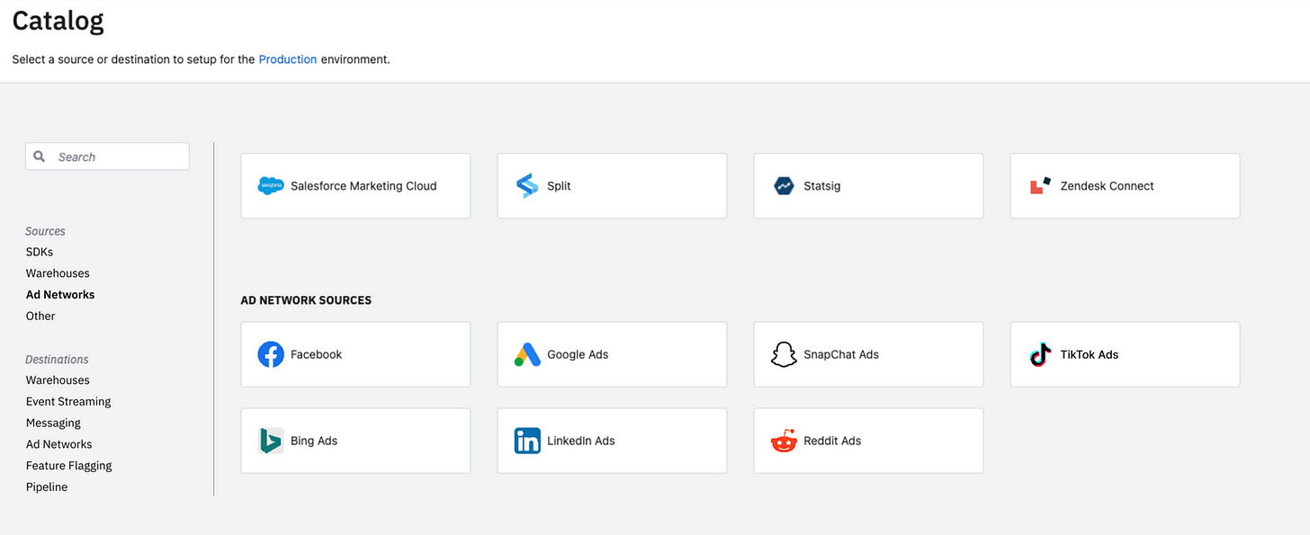The width and height of the screenshot is (1310, 535).
Task: Select Feature Flagging destinations
Action: 69,466
